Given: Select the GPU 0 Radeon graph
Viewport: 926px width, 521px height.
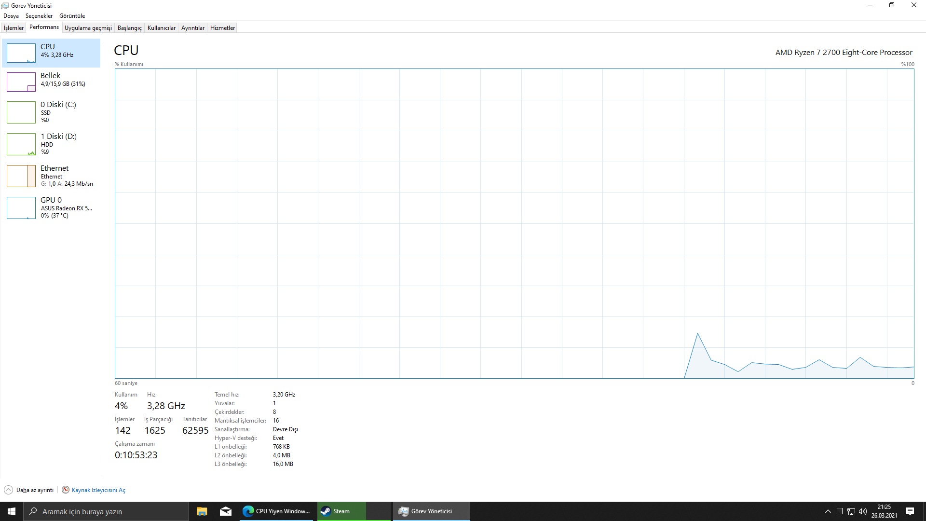Looking at the screenshot, I should pos(21,208).
